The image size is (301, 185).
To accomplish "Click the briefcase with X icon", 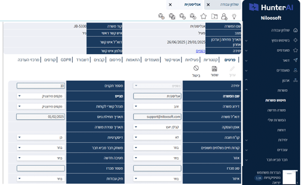I will pos(161,17).
